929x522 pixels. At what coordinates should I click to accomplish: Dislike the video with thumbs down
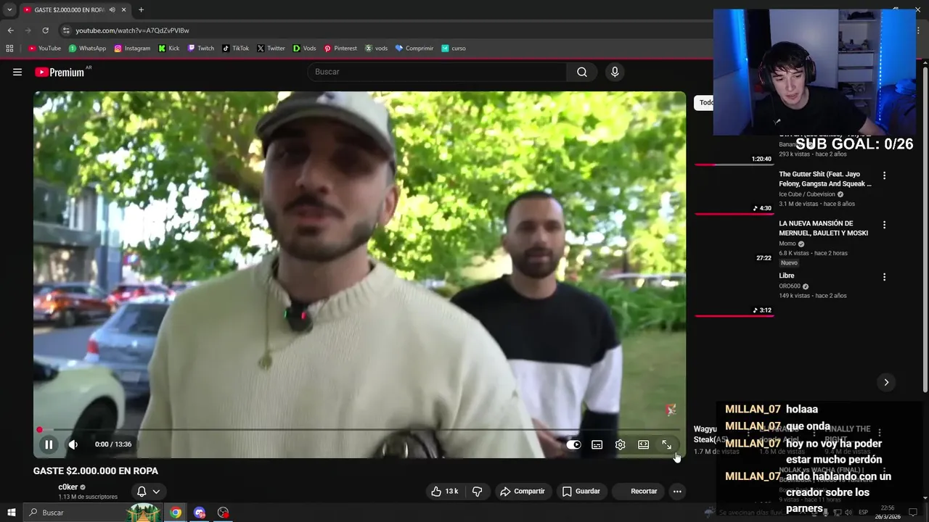click(477, 491)
